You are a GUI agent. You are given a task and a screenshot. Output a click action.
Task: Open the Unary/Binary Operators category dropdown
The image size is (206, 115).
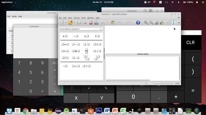tap(81, 29)
